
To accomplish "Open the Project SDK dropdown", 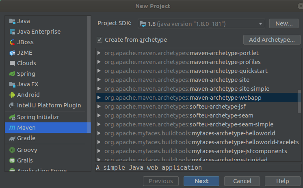I will tap(201, 23).
